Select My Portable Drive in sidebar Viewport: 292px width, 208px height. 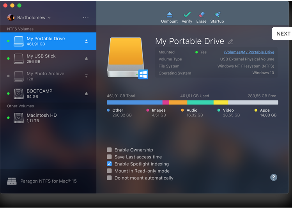click(48, 41)
